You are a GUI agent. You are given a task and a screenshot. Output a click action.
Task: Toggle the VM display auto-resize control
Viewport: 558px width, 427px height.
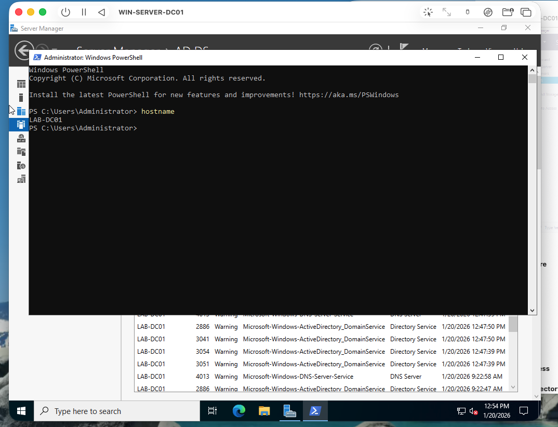(x=447, y=11)
